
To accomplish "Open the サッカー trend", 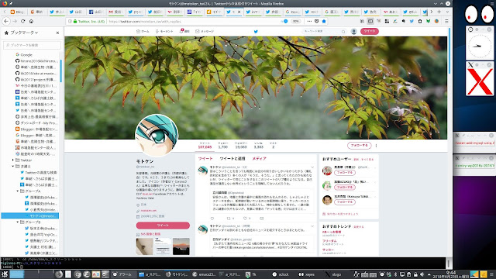I will [x=328, y=250].
